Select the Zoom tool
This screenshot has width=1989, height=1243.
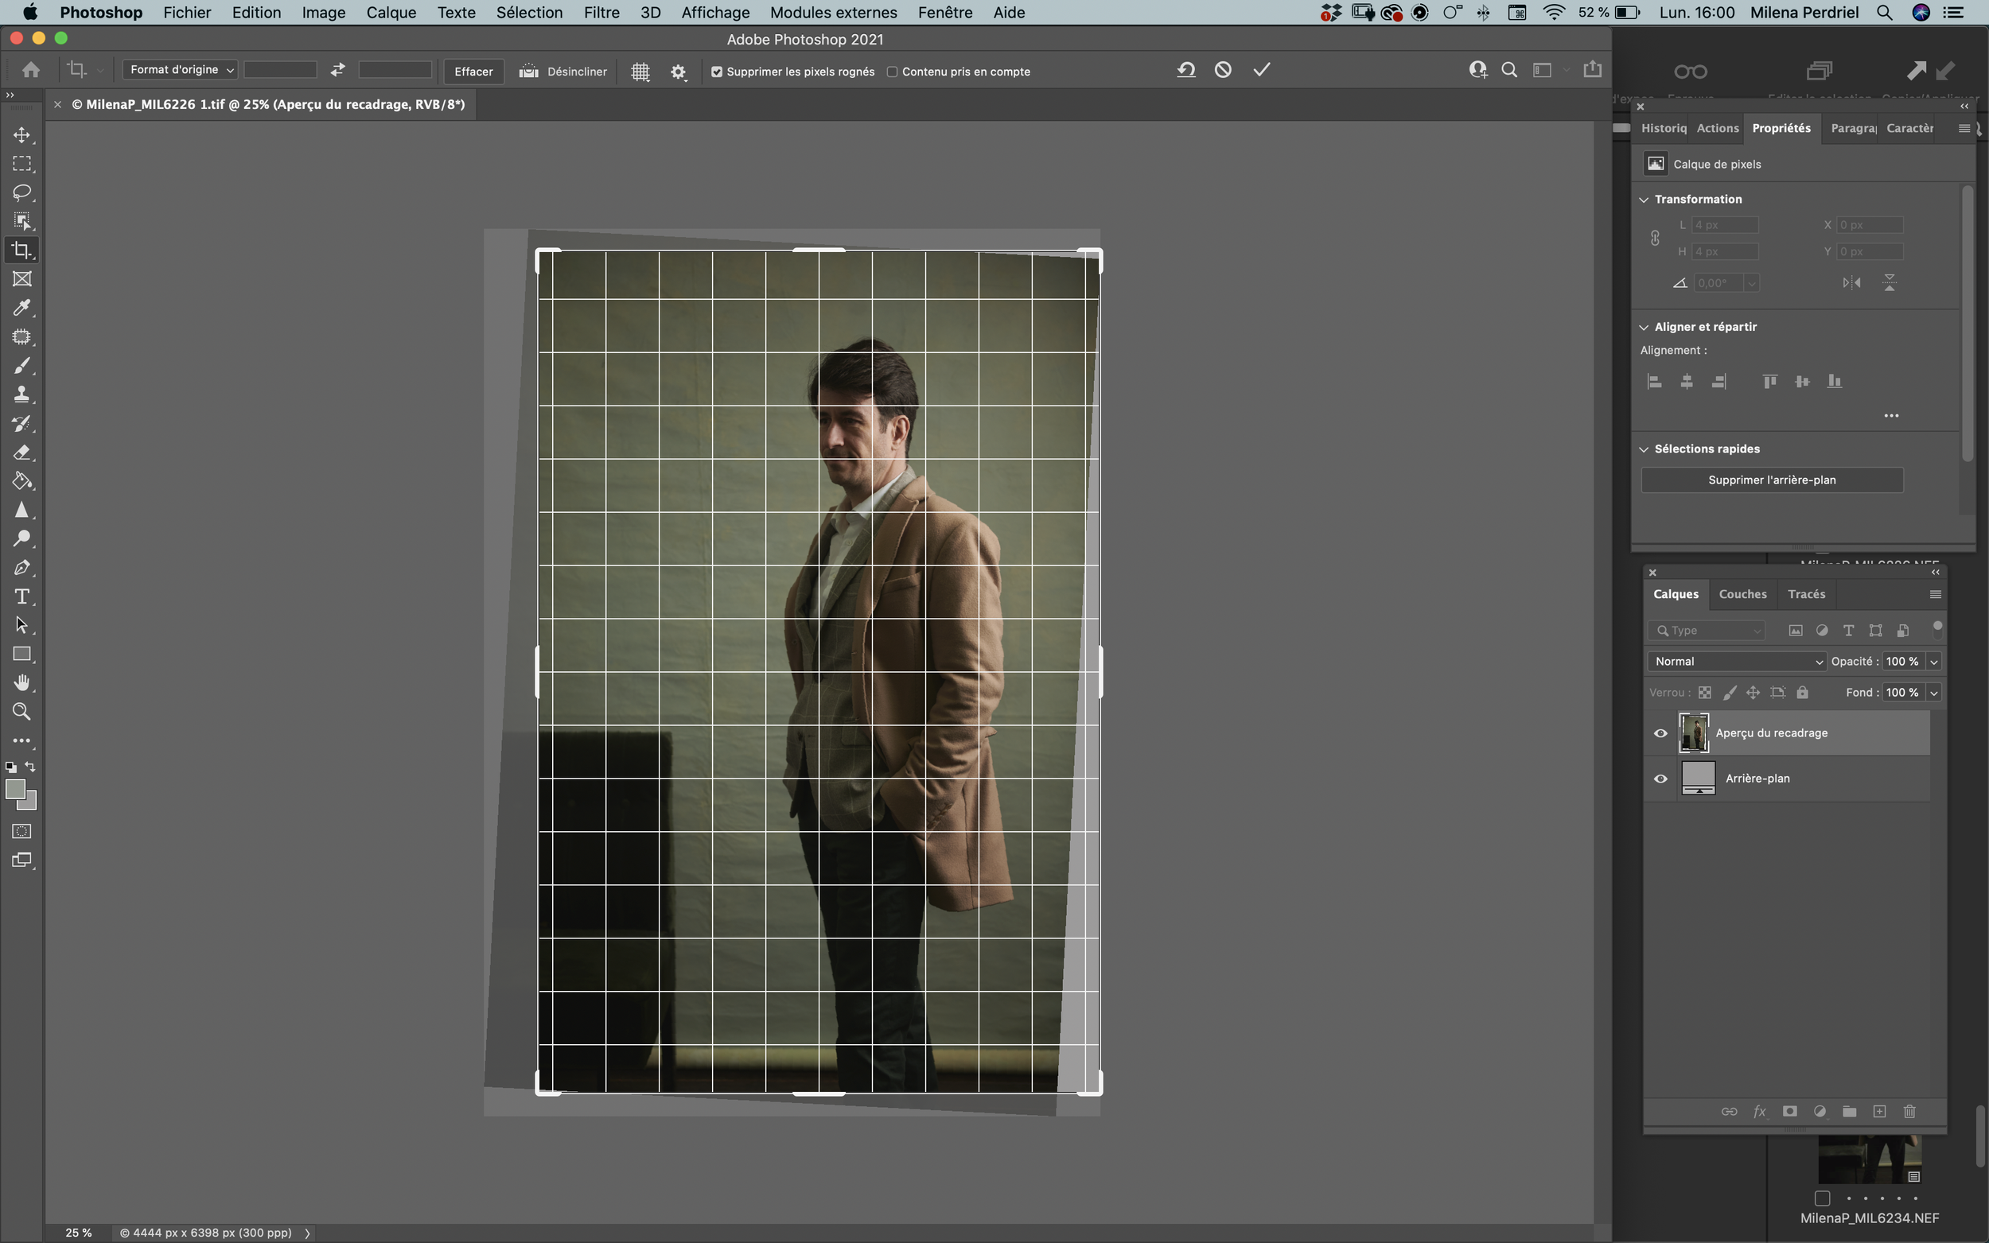tap(22, 712)
